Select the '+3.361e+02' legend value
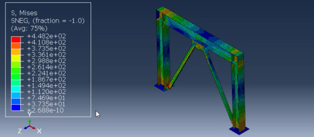Image resolution: width=314 pixels, height=137 pixels. (47, 55)
